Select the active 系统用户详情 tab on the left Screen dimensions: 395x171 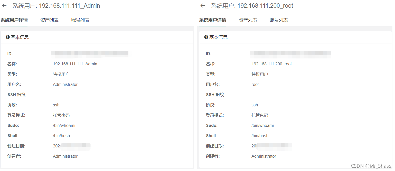click(14, 20)
